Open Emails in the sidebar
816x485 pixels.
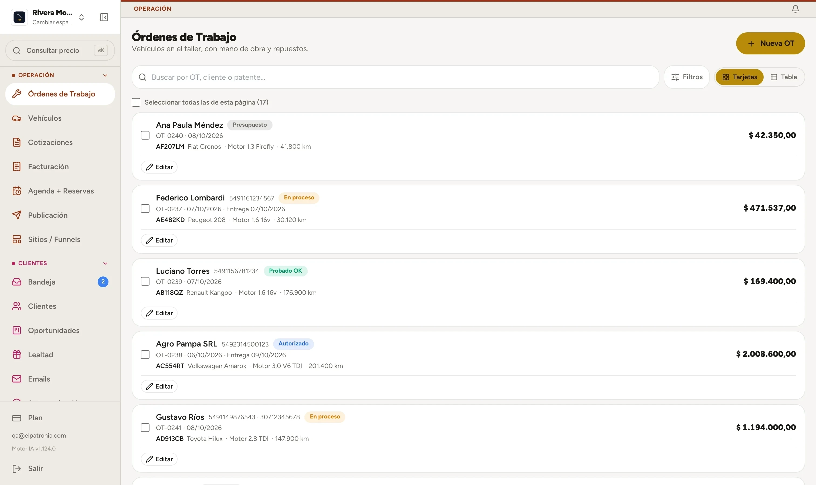point(60,379)
